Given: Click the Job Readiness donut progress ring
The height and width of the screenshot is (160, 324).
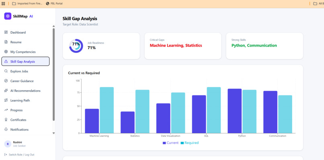Looking at the screenshot, I should coord(76,46).
